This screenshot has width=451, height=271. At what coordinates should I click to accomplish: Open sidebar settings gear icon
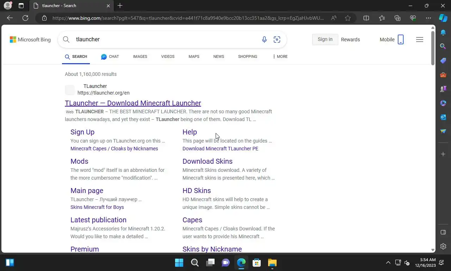click(x=443, y=246)
